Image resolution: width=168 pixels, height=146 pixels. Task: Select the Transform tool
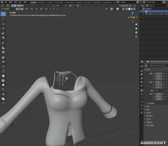tap(3, 38)
